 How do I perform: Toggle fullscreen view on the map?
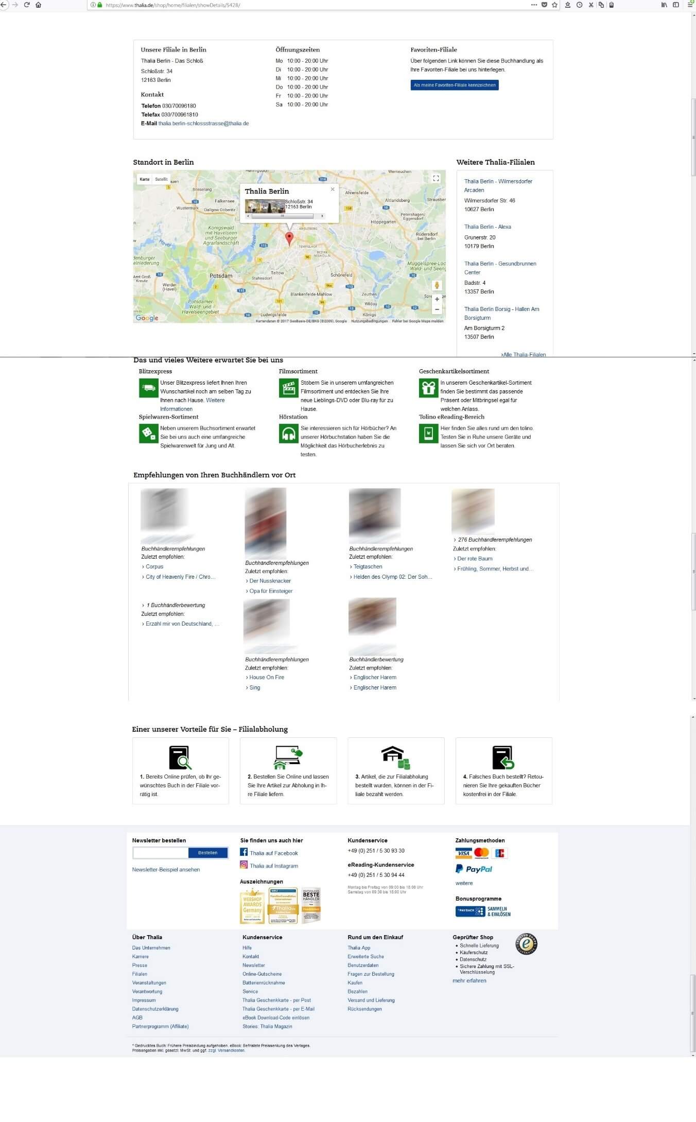[x=436, y=178]
